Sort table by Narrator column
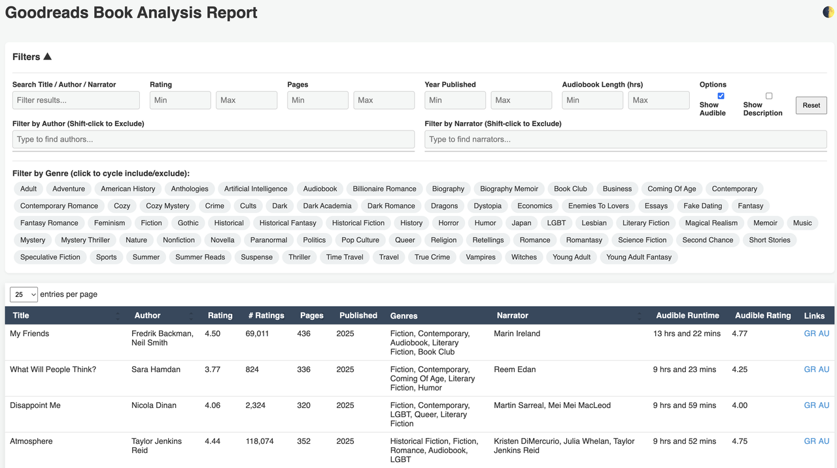The width and height of the screenshot is (837, 468). tap(568, 315)
